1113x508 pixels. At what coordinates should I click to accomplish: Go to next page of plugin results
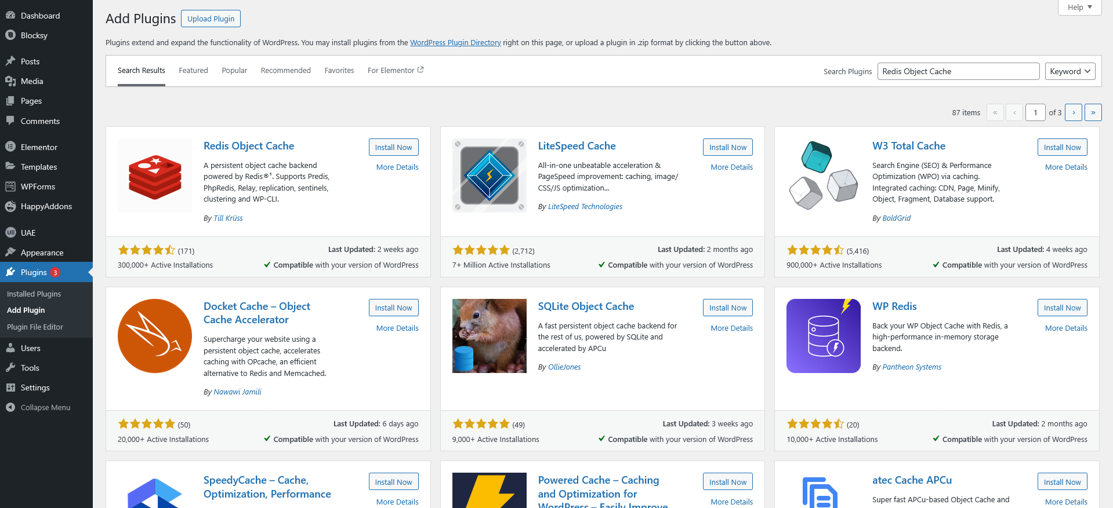1074,112
